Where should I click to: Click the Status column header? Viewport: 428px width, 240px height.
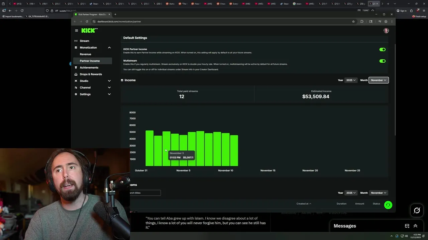click(377, 204)
